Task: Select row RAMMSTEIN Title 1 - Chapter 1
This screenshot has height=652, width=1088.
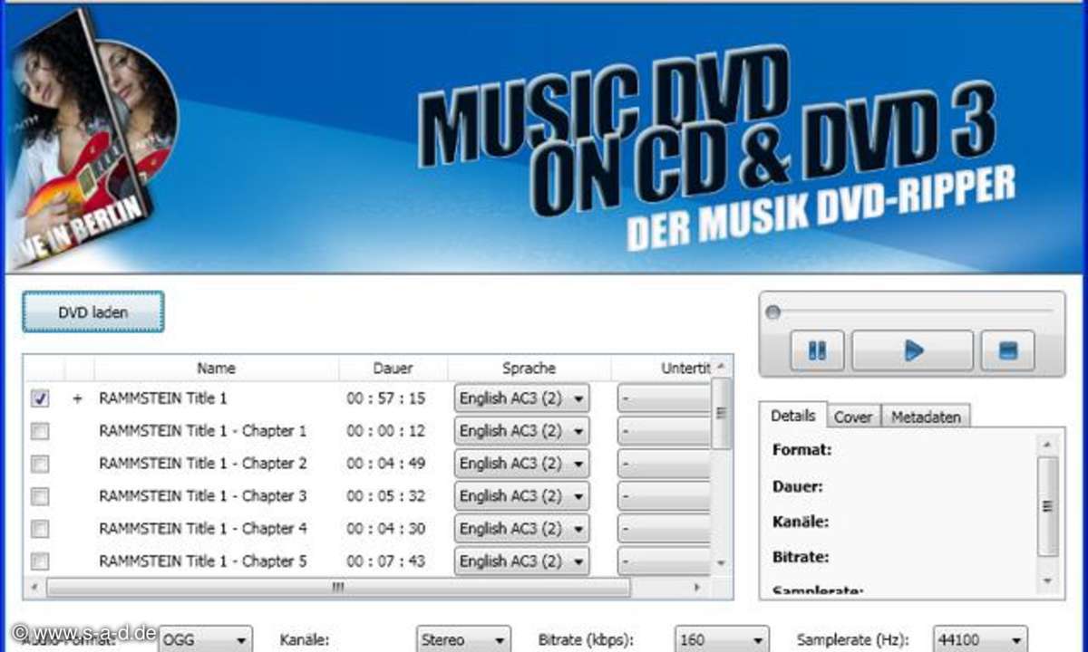Action: click(203, 431)
